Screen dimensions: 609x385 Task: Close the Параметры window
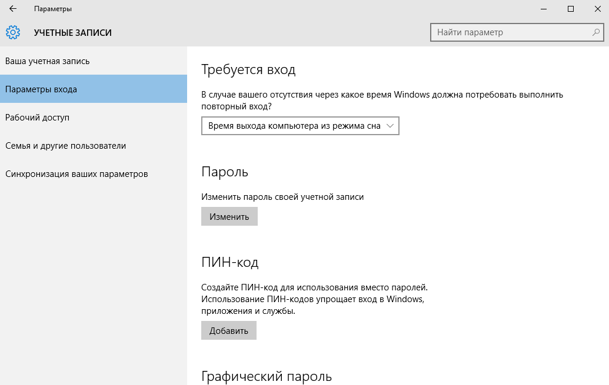click(x=597, y=9)
